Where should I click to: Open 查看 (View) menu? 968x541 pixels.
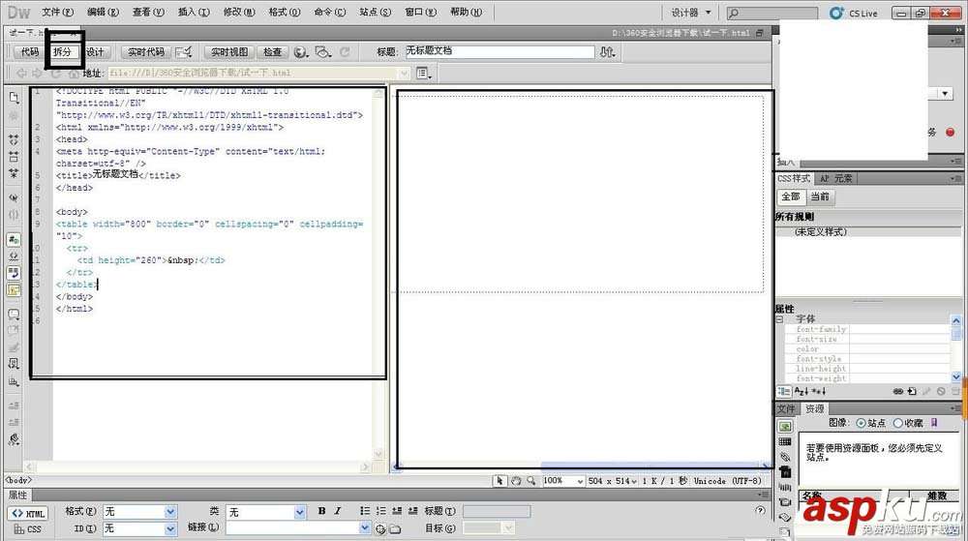[x=148, y=12]
